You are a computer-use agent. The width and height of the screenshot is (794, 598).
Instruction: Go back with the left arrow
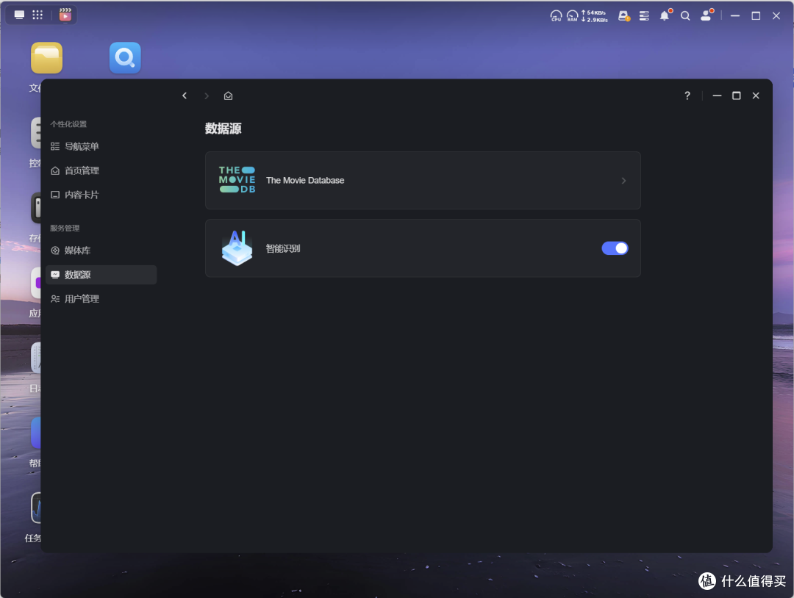pyautogui.click(x=185, y=96)
